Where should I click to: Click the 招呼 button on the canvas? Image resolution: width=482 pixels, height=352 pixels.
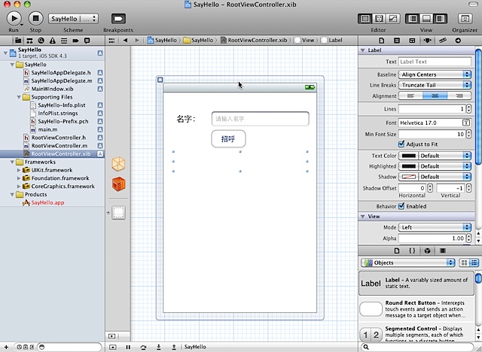point(227,139)
